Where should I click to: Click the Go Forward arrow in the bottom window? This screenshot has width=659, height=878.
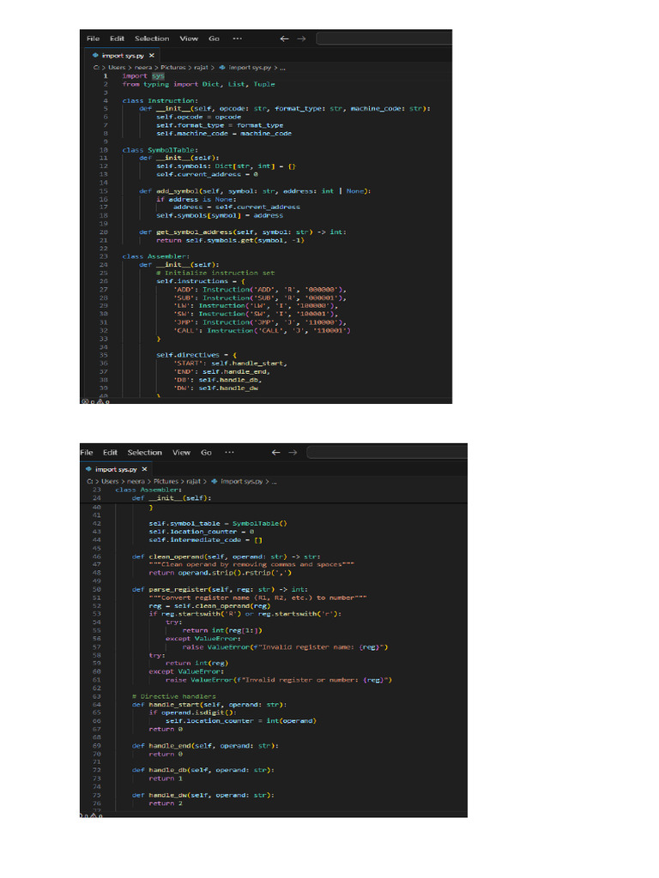tap(293, 453)
